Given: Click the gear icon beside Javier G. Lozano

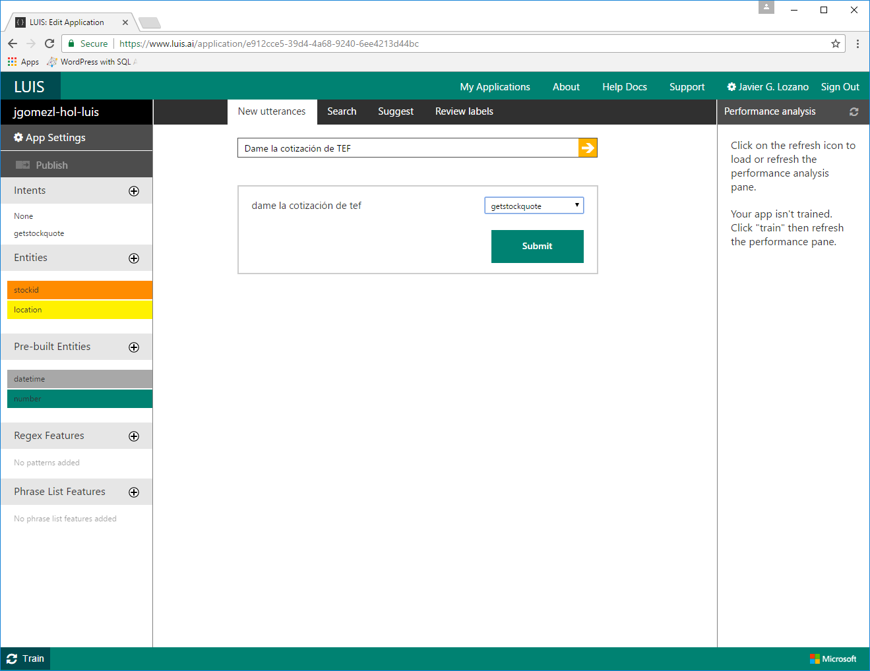Looking at the screenshot, I should click(x=731, y=87).
